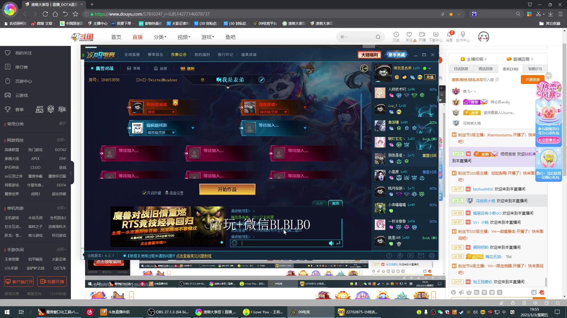Focus the Douyu search box
567x318 pixels.
coord(356,37)
